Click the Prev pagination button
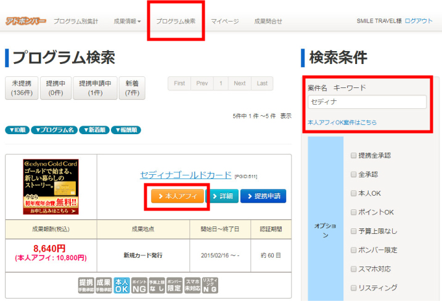The height and width of the screenshot is (301, 442). coord(202,83)
